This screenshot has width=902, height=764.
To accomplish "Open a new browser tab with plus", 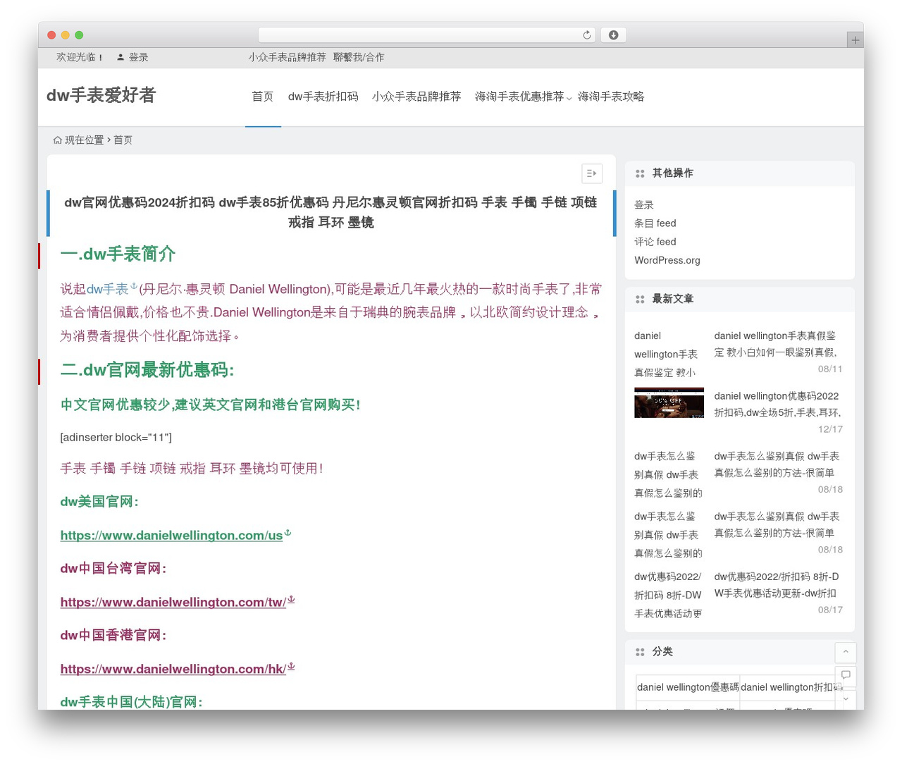I will [855, 40].
